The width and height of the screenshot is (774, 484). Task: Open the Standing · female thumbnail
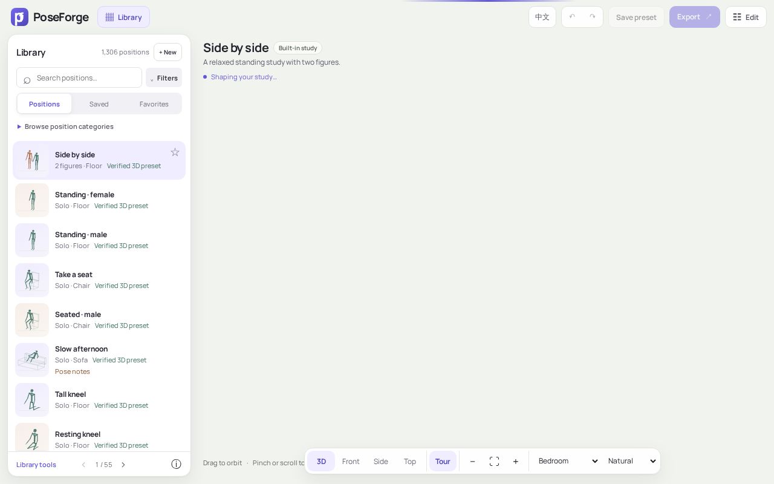[x=32, y=200]
